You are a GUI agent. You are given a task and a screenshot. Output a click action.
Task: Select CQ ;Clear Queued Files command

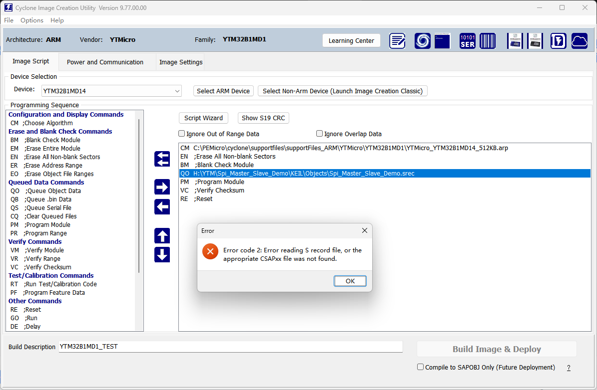43,216
